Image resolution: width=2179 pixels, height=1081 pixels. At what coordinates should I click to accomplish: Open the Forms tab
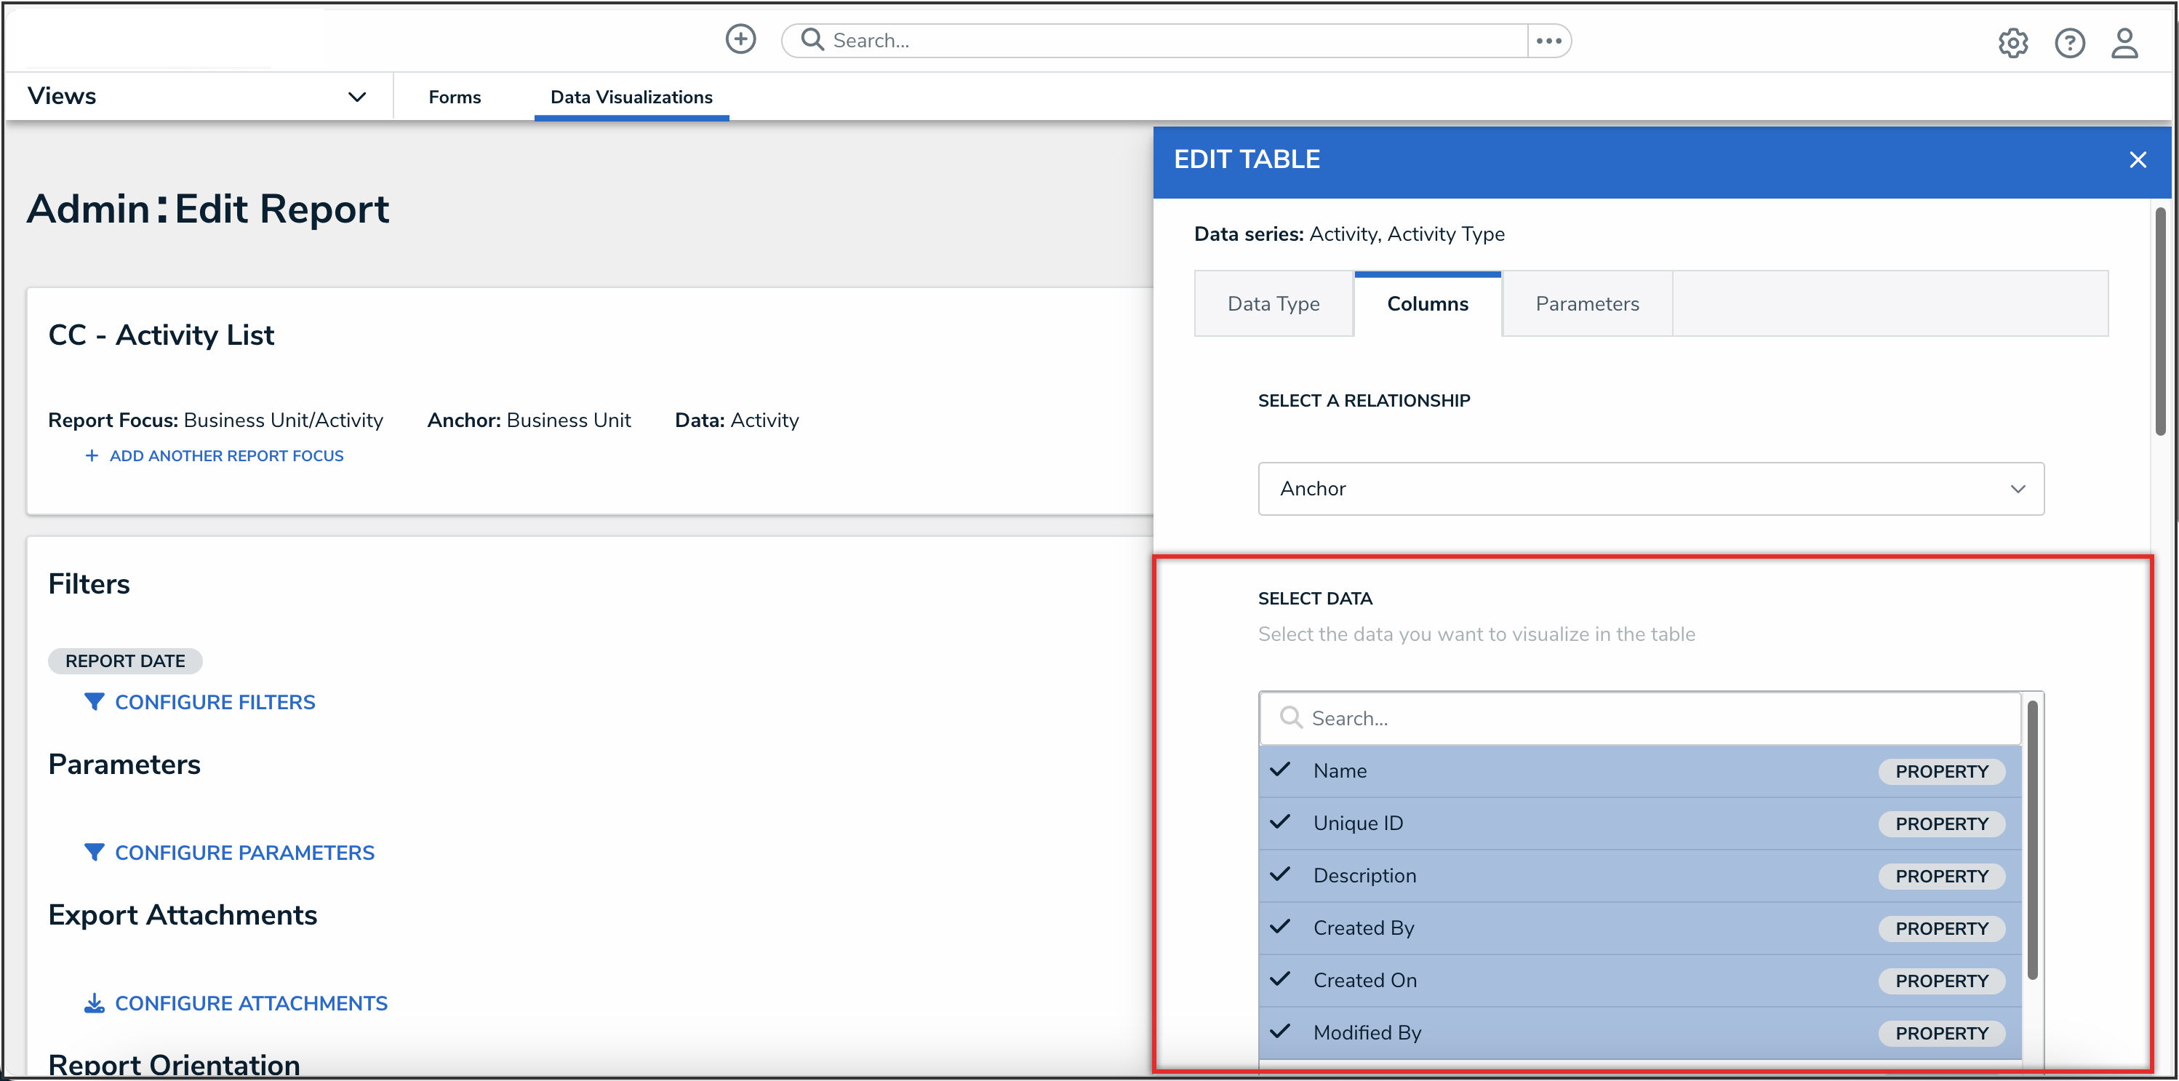pos(455,97)
